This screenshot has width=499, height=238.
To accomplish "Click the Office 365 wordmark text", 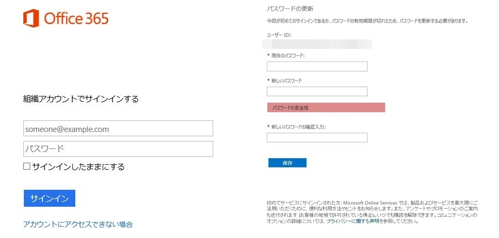I will [x=76, y=19].
